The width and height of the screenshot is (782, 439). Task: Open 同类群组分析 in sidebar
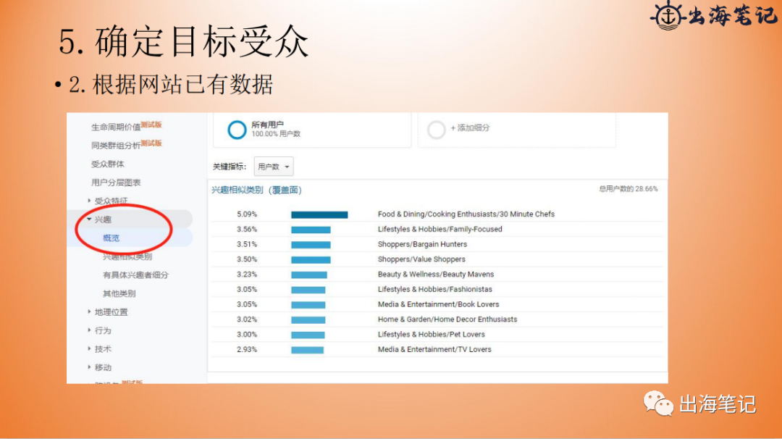click(x=116, y=145)
